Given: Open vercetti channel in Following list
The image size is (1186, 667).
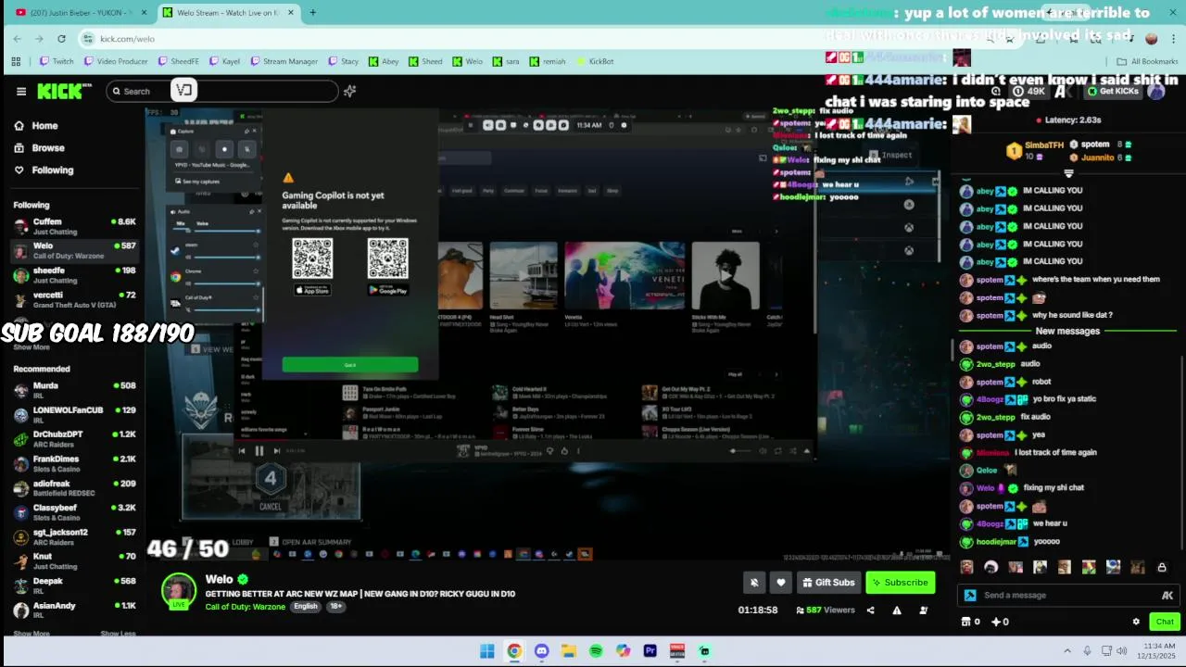Looking at the screenshot, I should [x=74, y=299].
